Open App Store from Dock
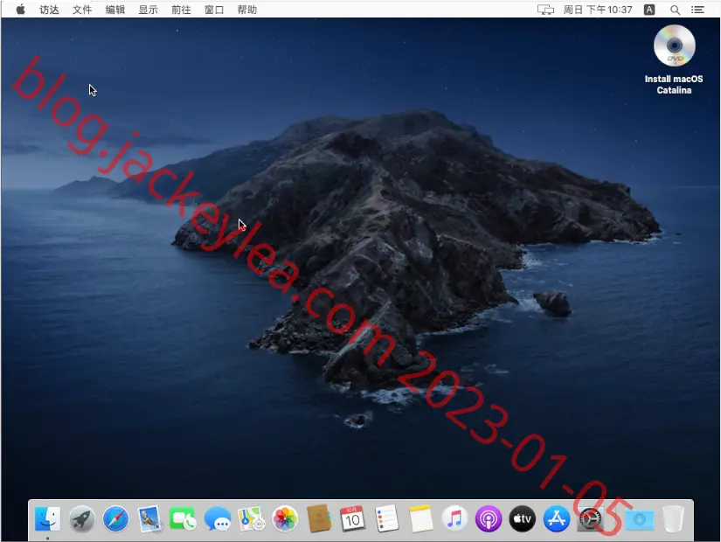This screenshot has height=542, width=721. [557, 519]
